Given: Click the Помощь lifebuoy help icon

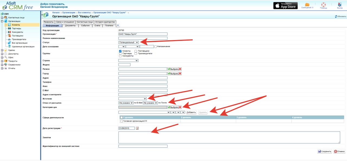Looking at the screenshot, I should [x=323, y=5].
